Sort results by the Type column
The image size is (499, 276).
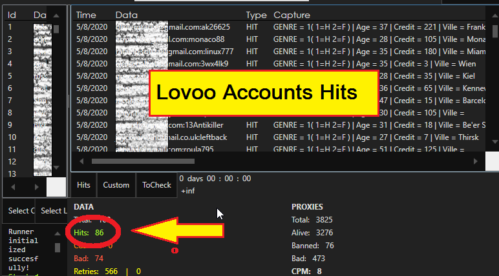click(256, 15)
